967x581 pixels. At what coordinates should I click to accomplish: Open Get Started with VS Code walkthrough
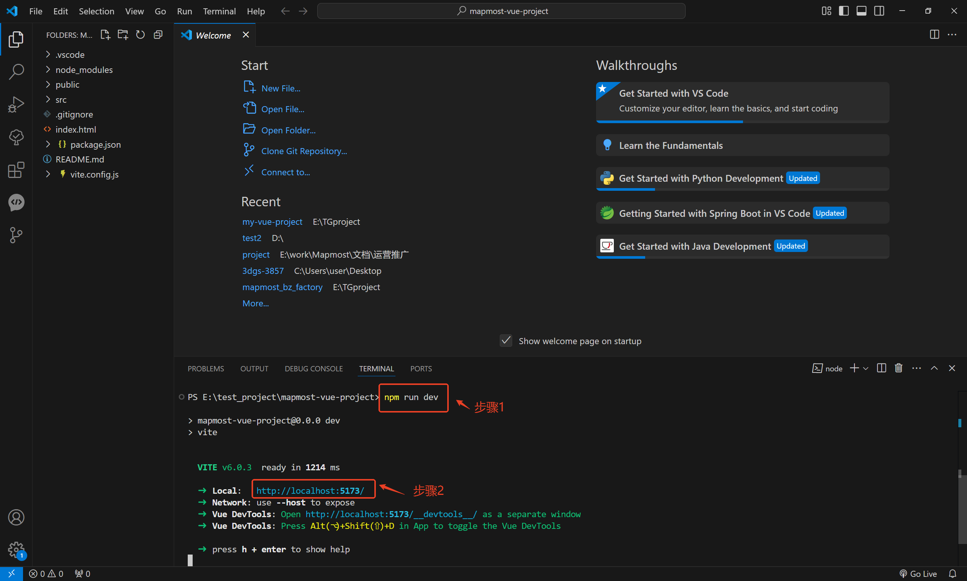point(742,102)
